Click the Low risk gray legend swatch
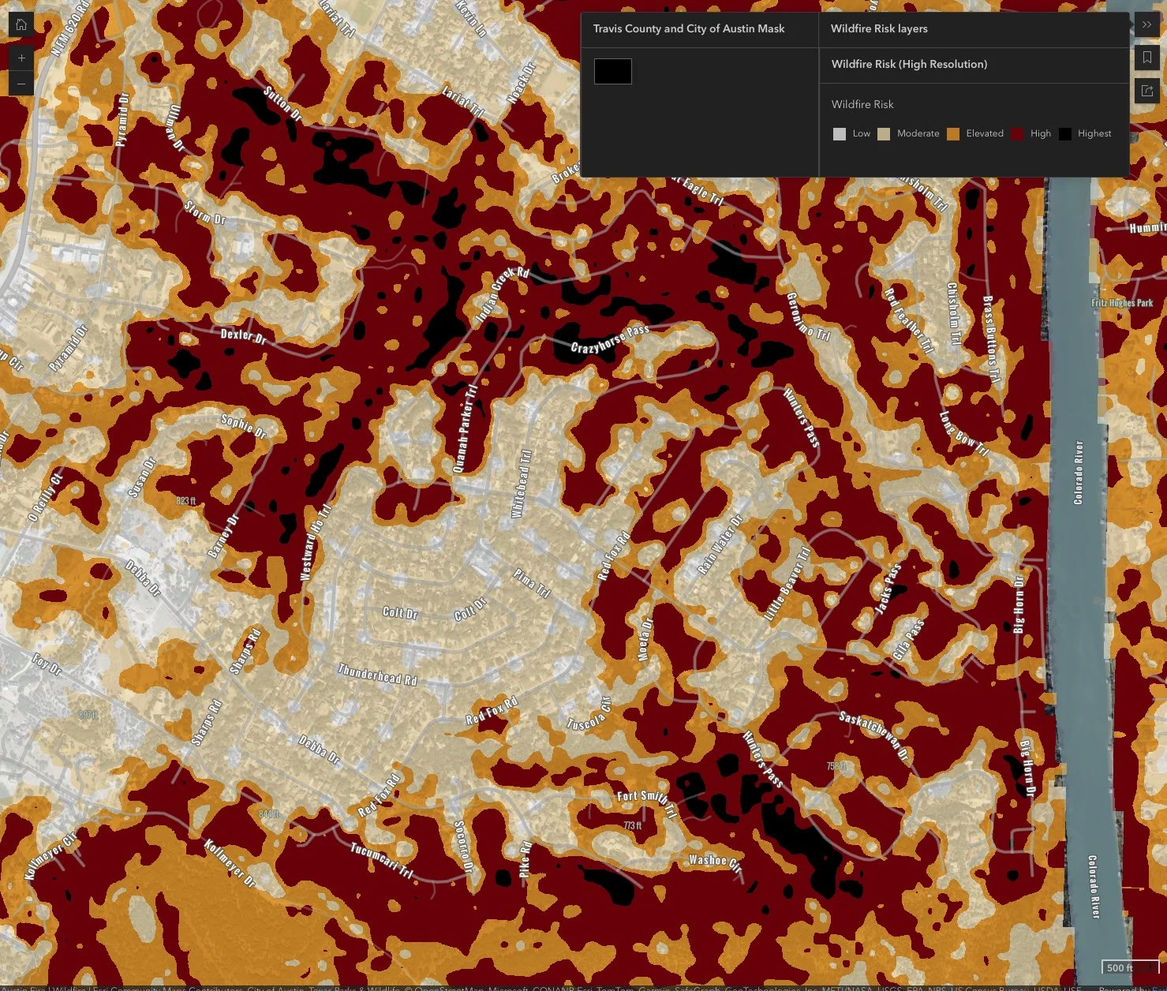 pos(840,134)
